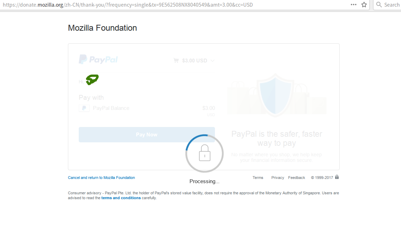Open the terms and conditions link

[x=121, y=198]
